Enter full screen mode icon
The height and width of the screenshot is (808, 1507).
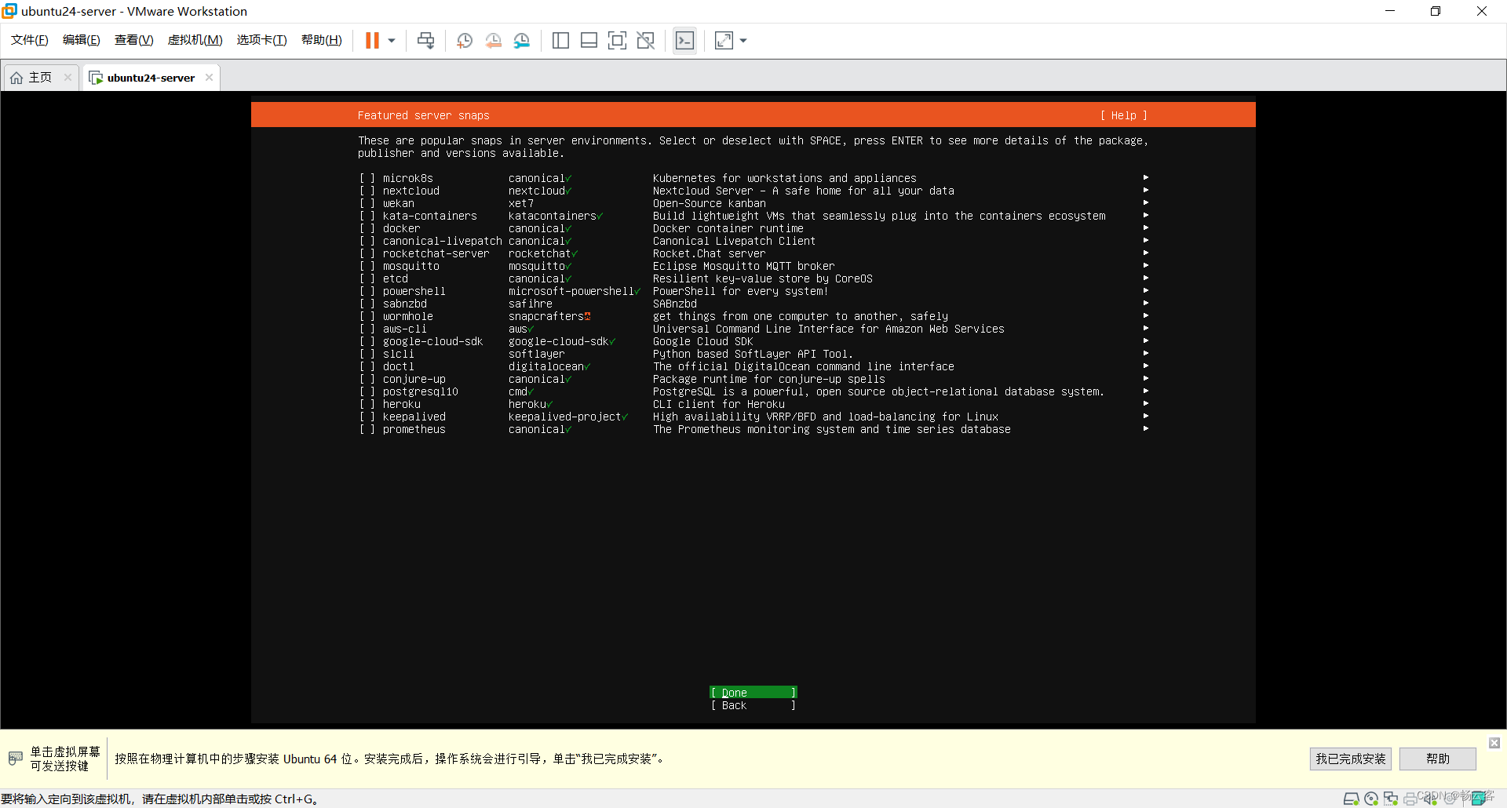617,41
